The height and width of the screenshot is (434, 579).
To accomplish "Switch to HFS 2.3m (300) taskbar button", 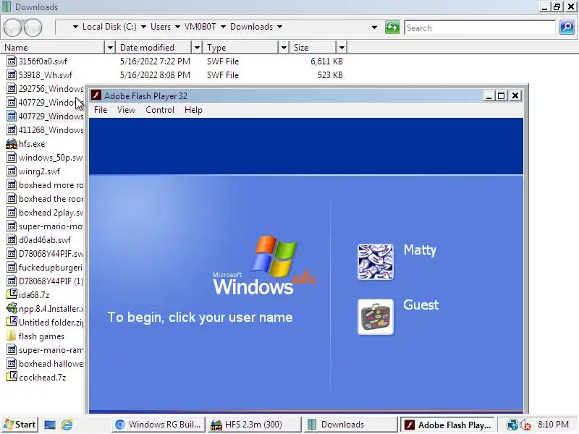I will click(254, 425).
